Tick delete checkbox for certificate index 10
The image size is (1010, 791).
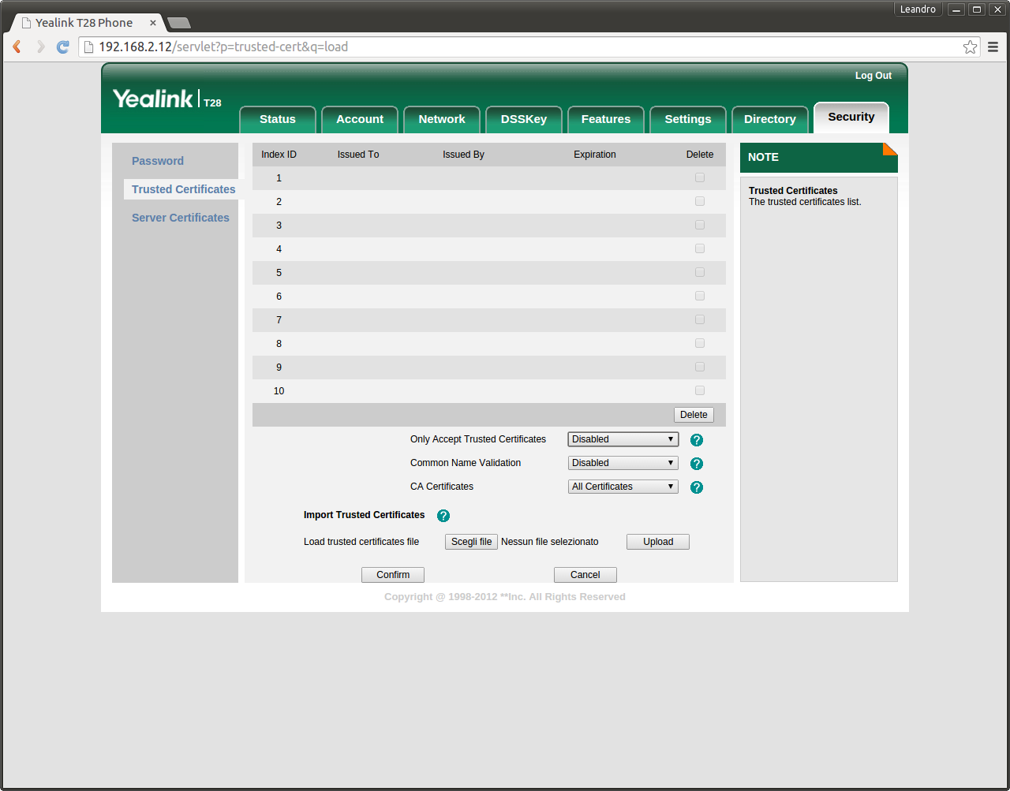700,391
